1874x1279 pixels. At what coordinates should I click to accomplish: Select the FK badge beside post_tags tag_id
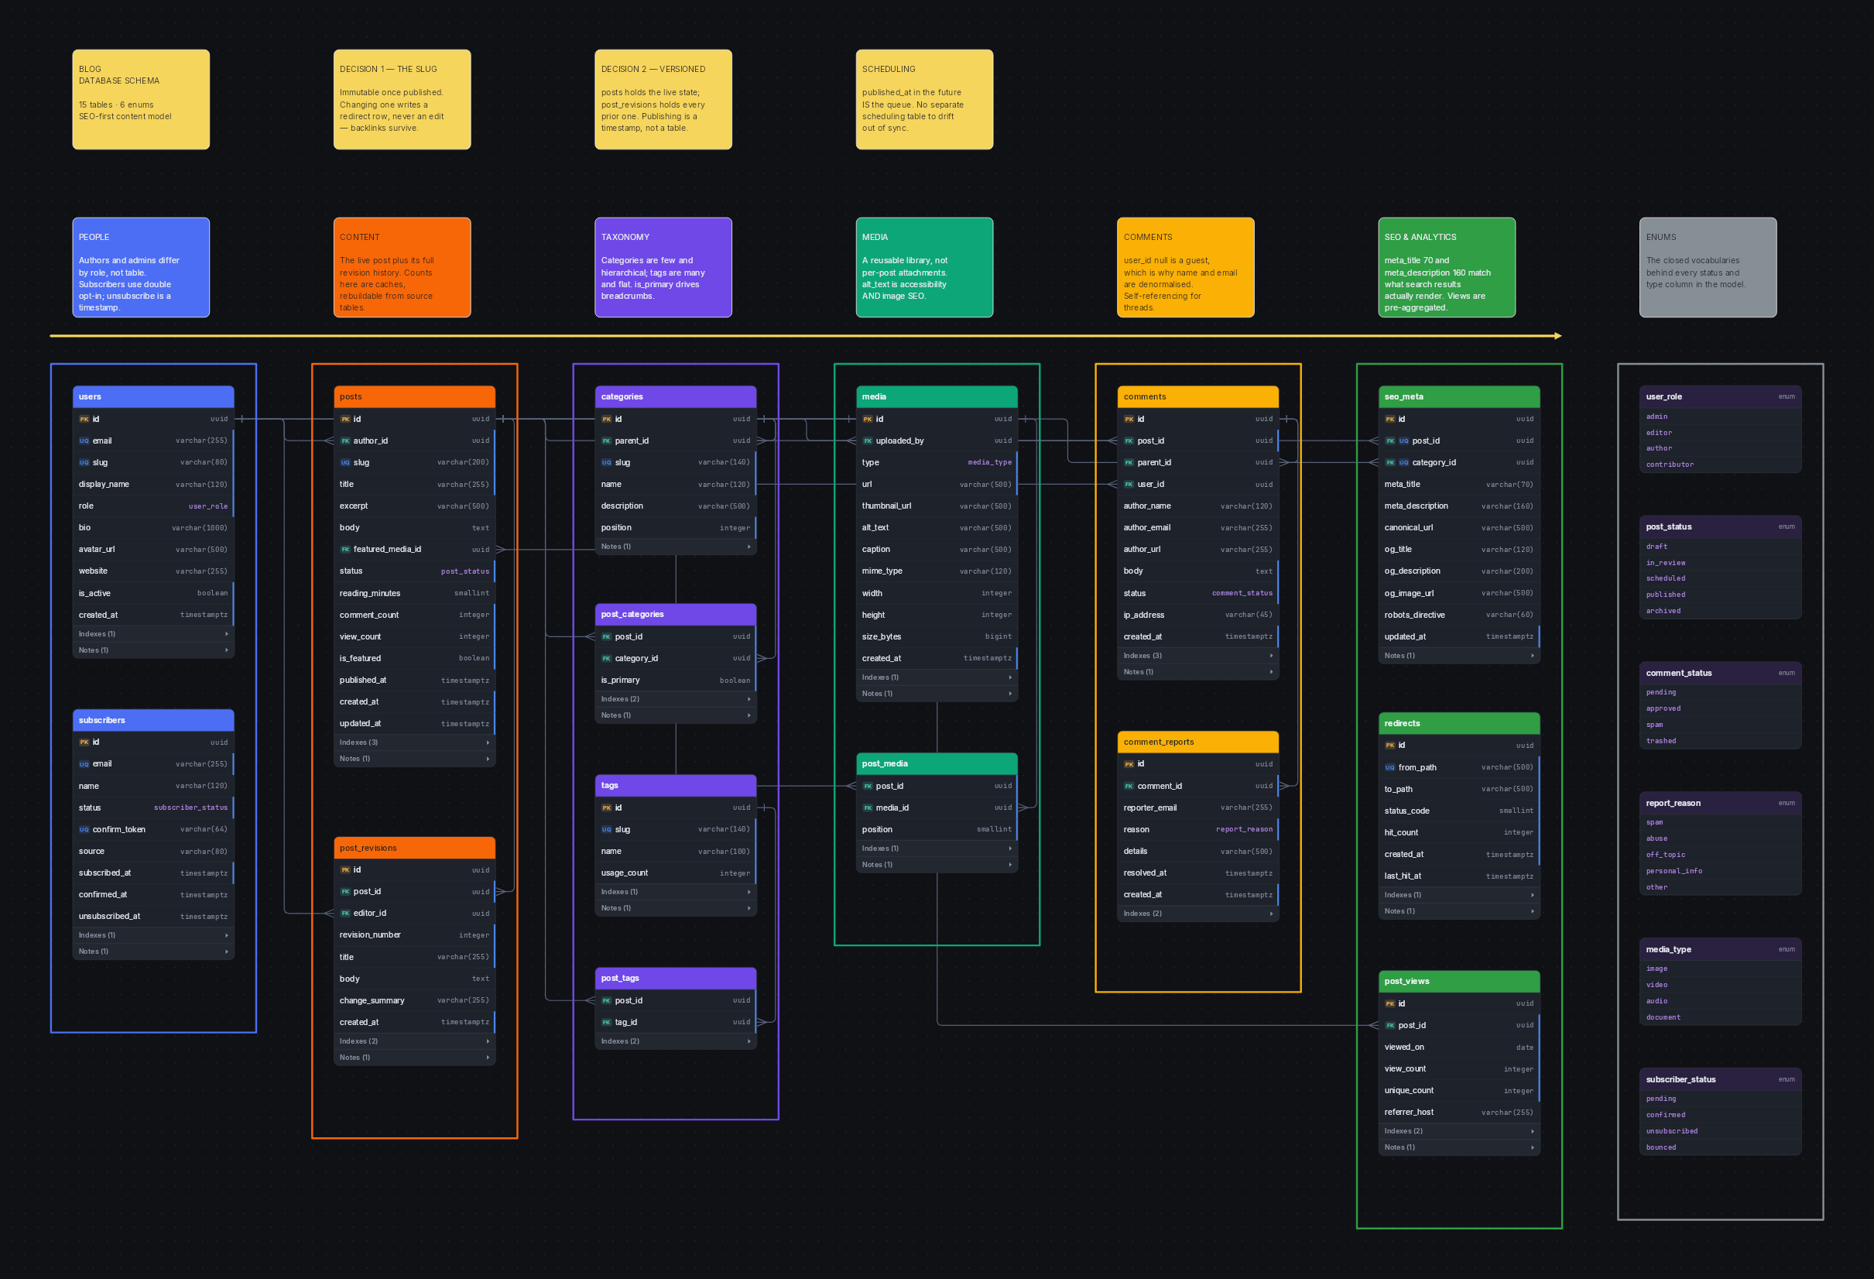(x=606, y=1023)
